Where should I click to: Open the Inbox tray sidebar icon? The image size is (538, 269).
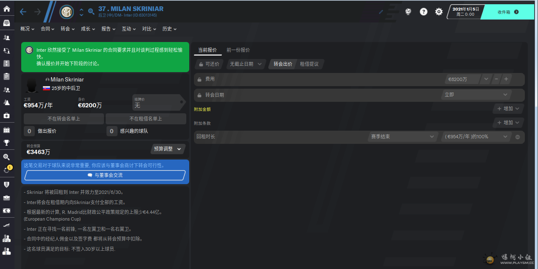6,23
